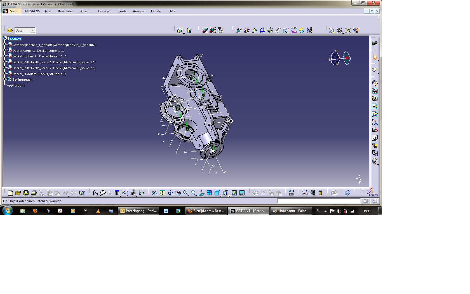Save the document with the floppy disk icon

click(26, 193)
